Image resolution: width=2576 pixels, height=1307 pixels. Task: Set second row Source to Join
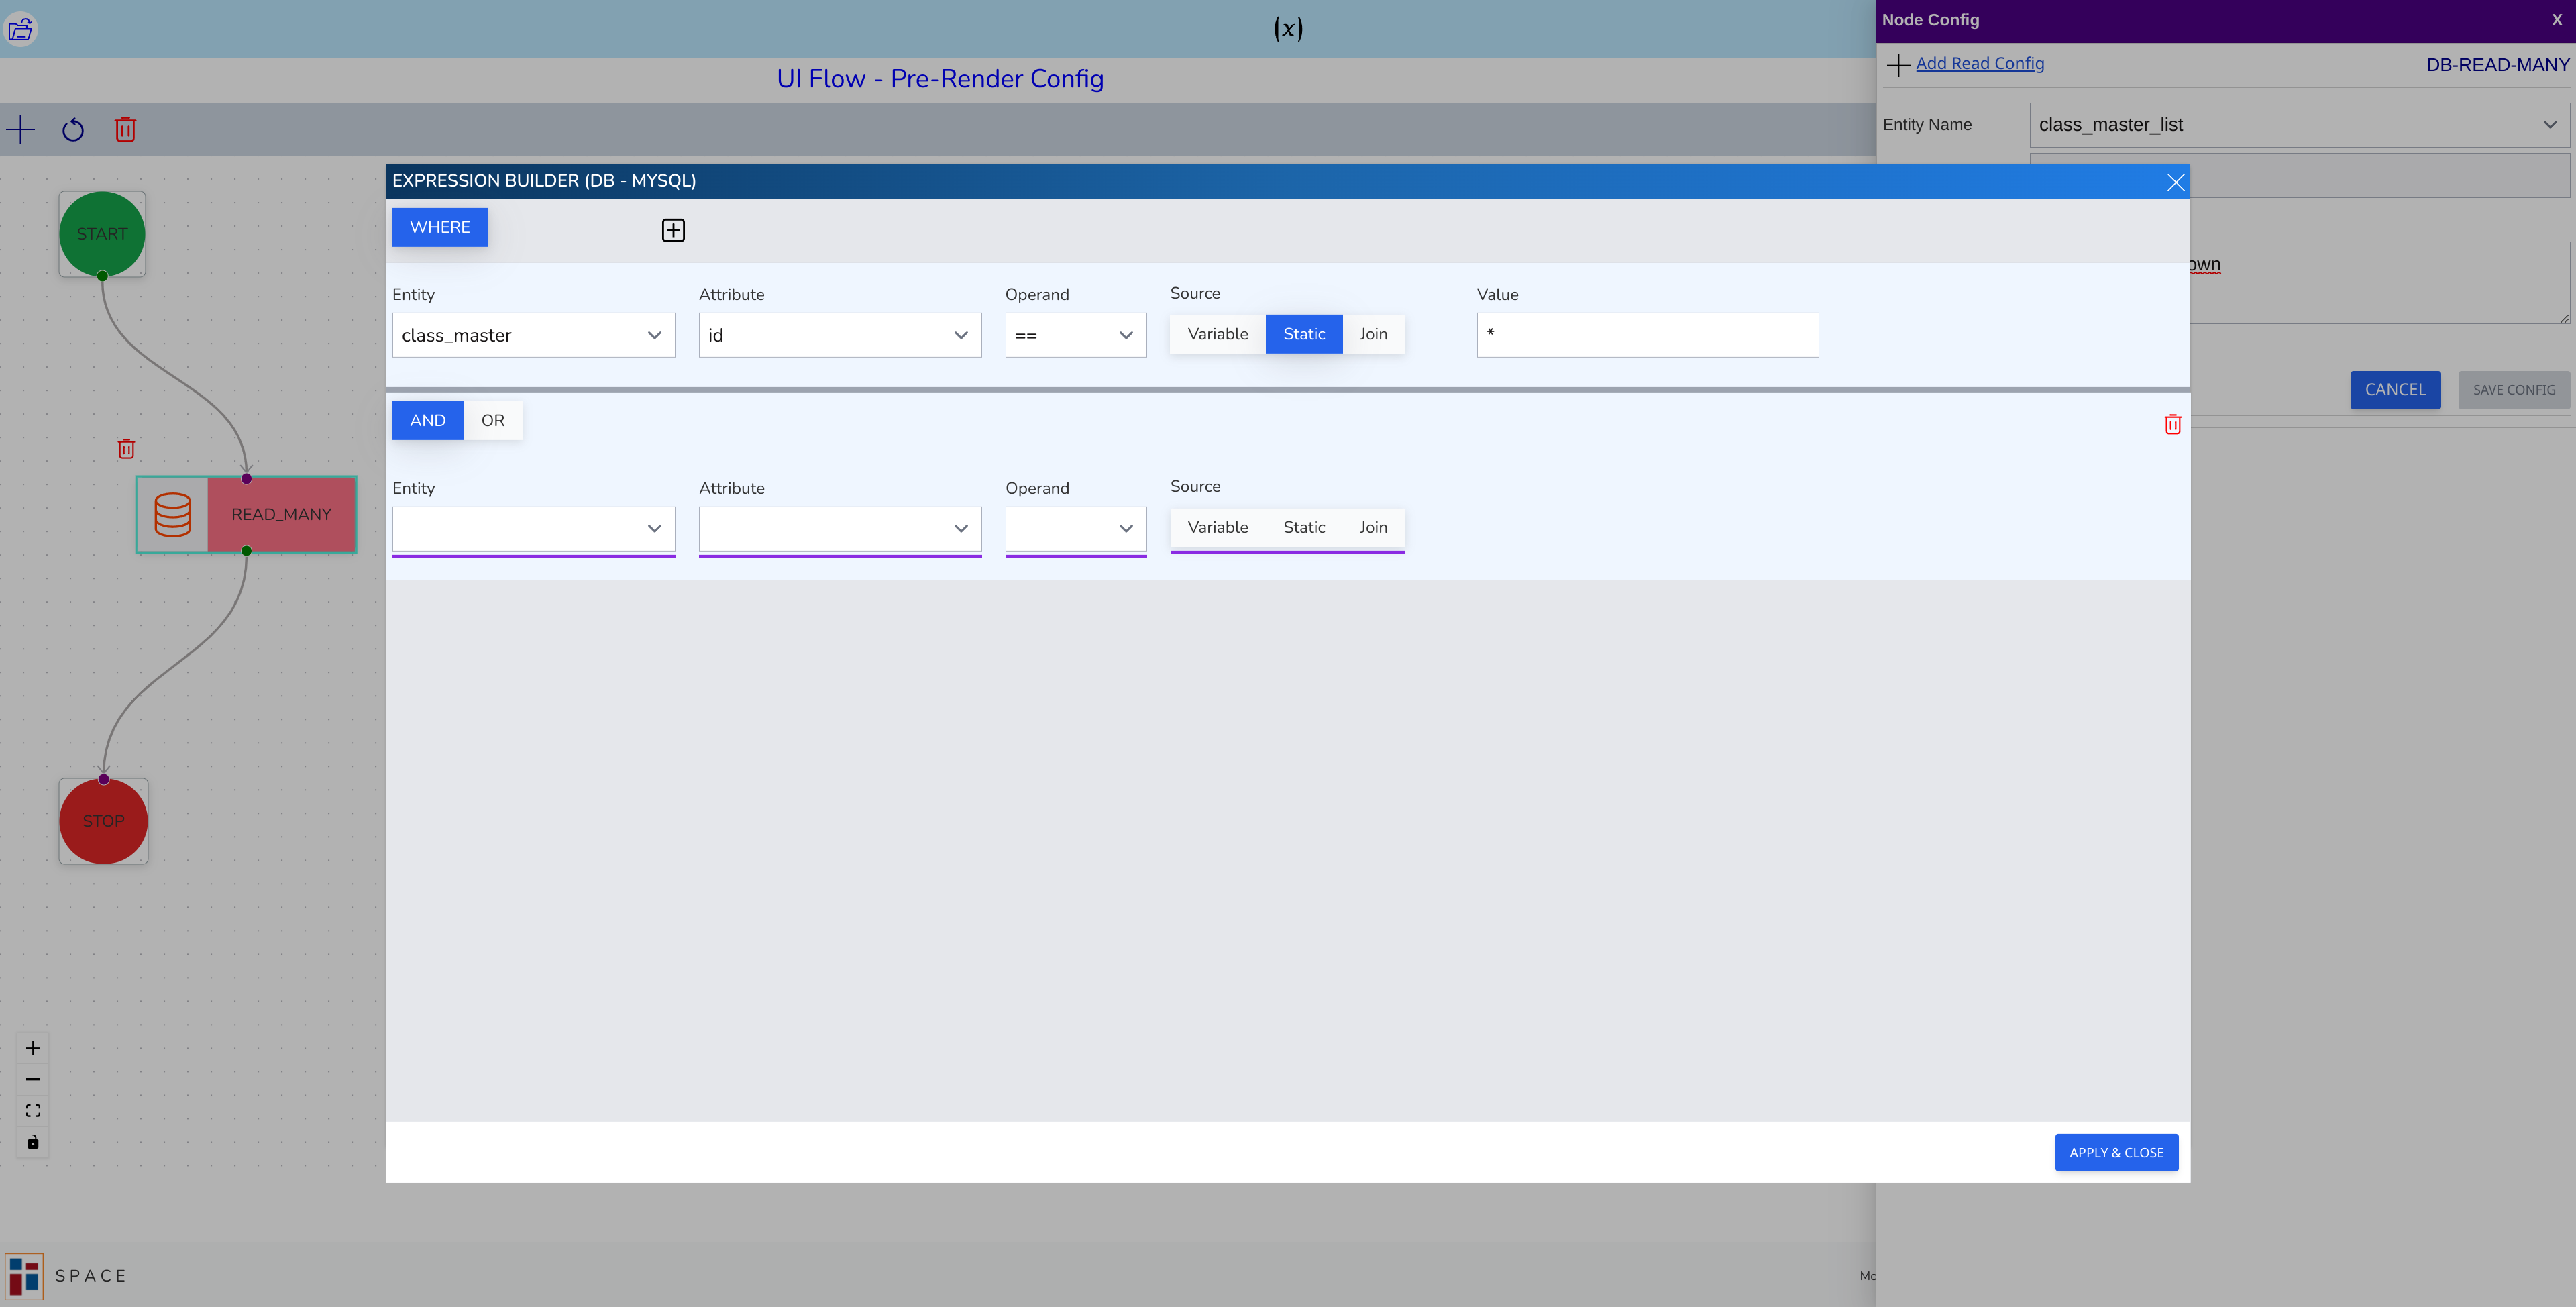pos(1373,527)
